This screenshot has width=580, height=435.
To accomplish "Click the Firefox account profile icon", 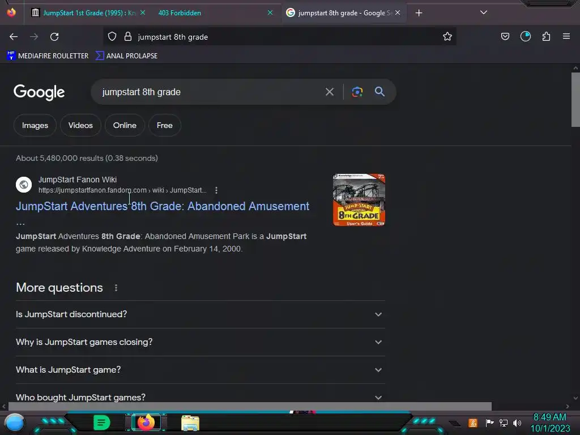I will coord(525,36).
